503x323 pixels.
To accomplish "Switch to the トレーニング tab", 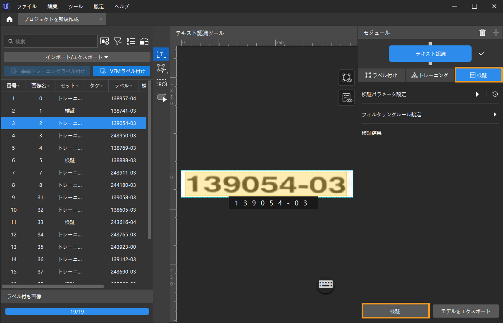I will tap(430, 75).
